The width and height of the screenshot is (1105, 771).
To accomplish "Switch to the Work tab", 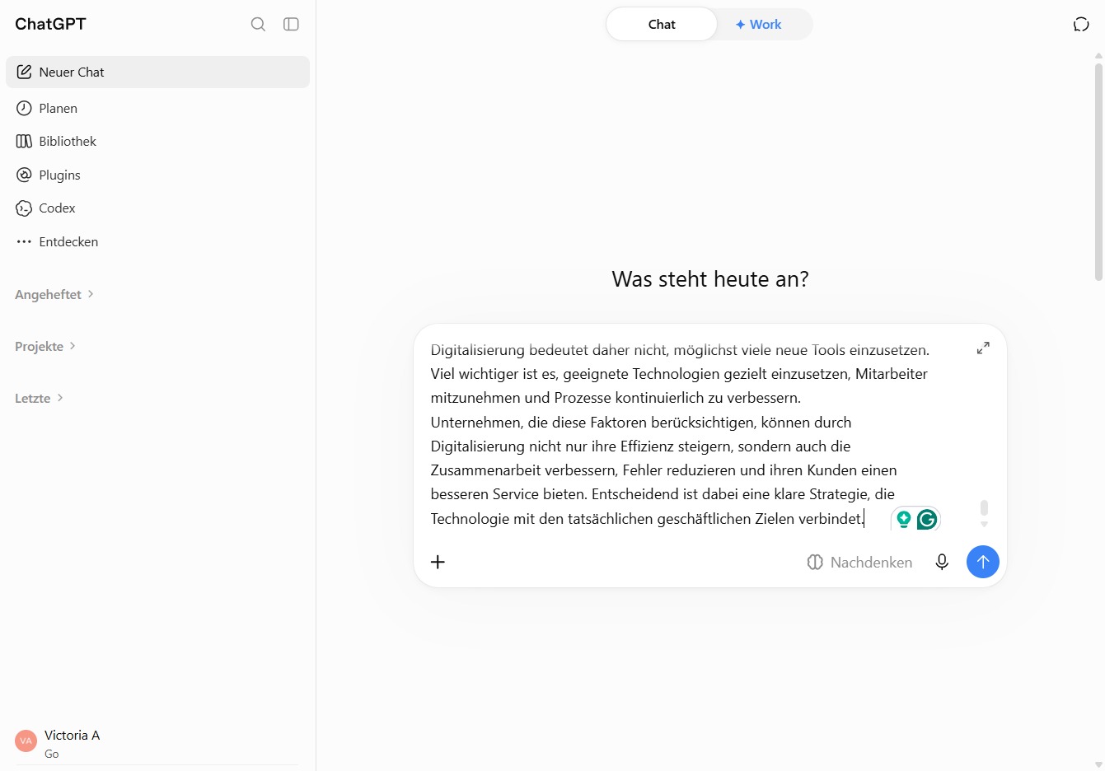I will point(758,24).
